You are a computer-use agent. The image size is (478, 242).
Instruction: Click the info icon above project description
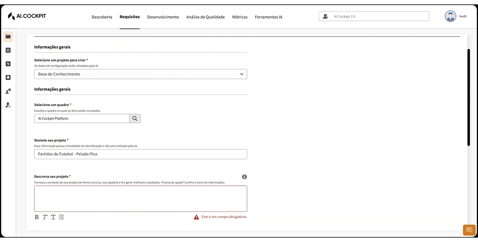(x=244, y=177)
